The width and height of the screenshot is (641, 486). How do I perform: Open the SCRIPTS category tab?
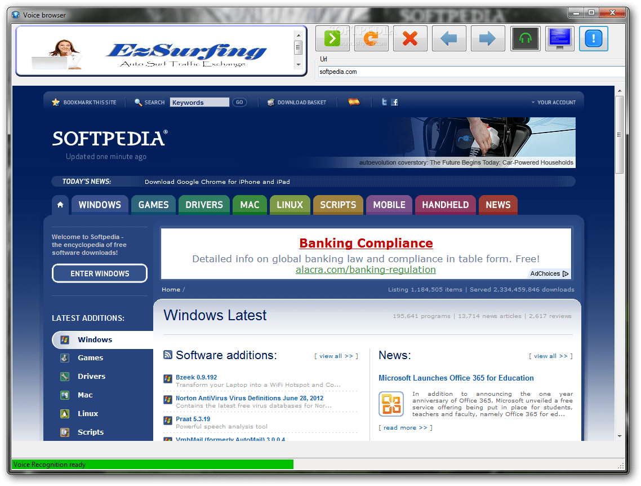point(338,205)
